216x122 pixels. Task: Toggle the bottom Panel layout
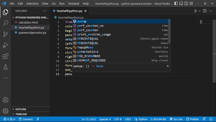pyautogui.click(x=181, y=3)
